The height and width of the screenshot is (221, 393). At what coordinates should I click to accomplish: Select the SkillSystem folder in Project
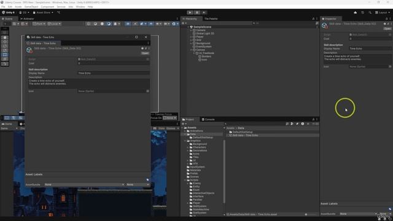[x=200, y=206]
